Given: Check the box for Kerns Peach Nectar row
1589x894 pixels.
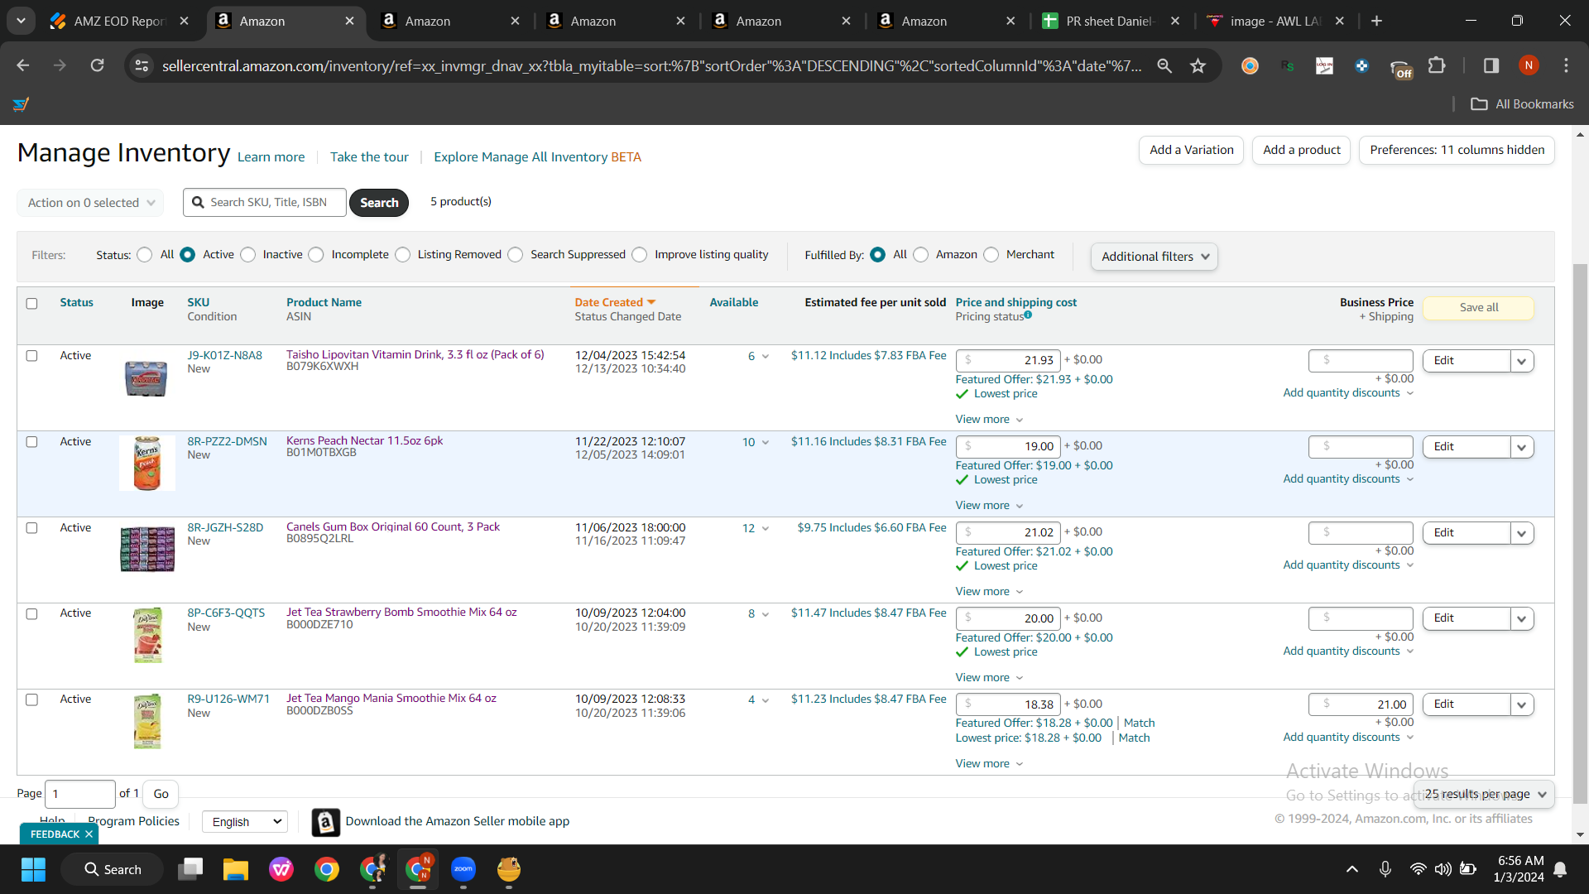Looking at the screenshot, I should pos(31,442).
